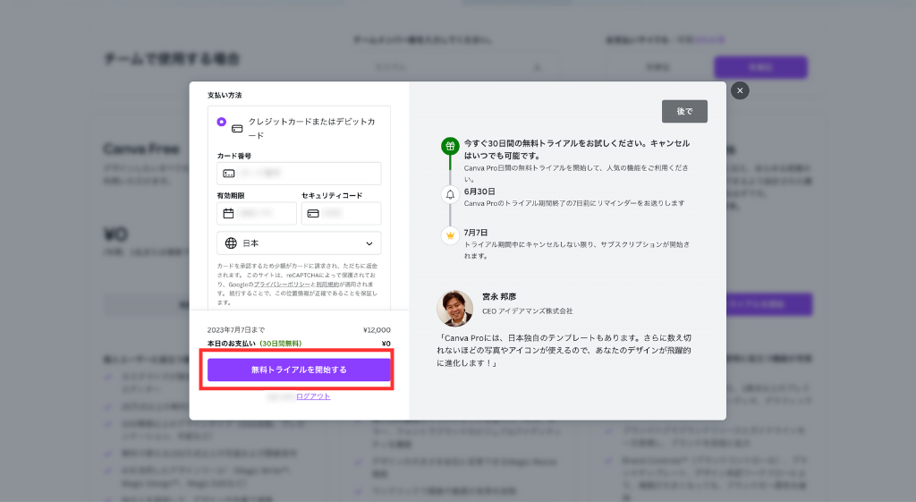Screen dimensions: 916x502
Task: Click the 後で button
Action: coord(684,111)
